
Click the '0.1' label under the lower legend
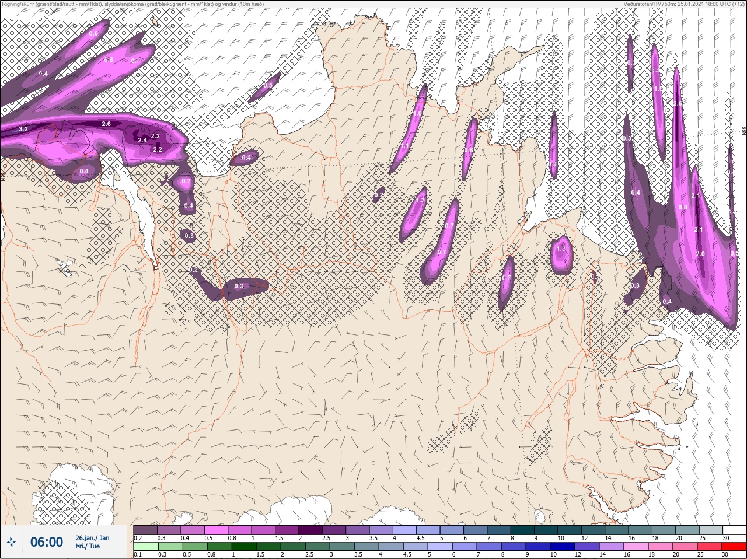137,554
